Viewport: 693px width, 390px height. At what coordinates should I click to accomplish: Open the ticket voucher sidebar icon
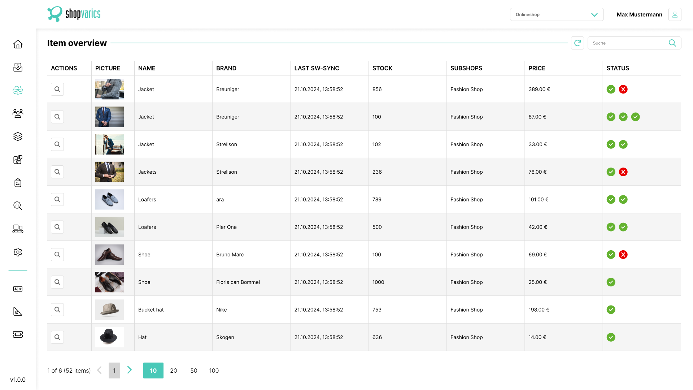click(x=18, y=334)
